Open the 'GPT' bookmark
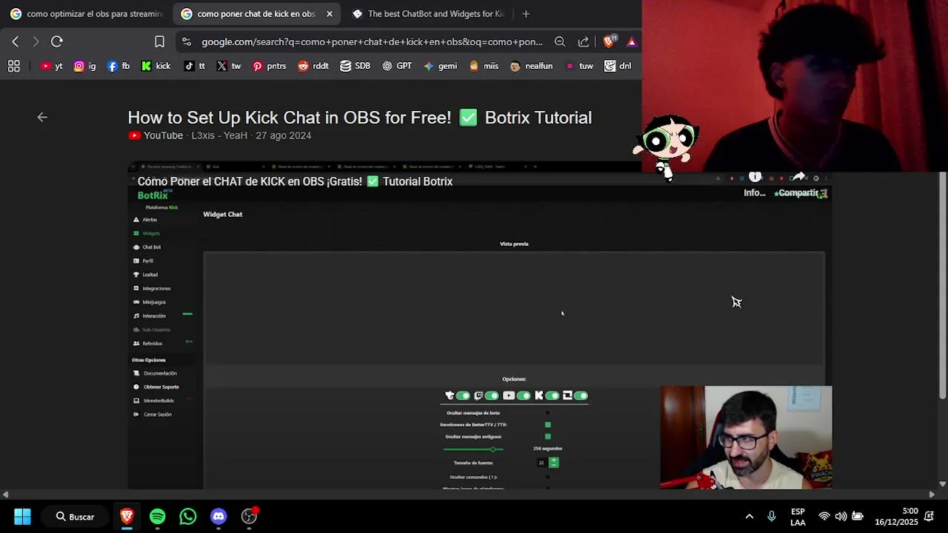 [x=397, y=66]
